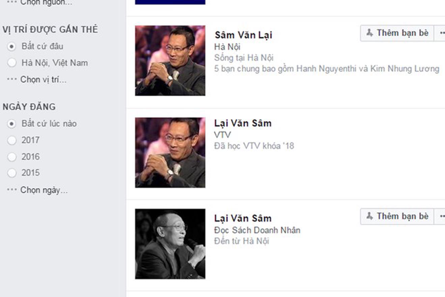The width and height of the screenshot is (445, 297).
Task: Filter posts by year 2017
Action: (x=12, y=141)
